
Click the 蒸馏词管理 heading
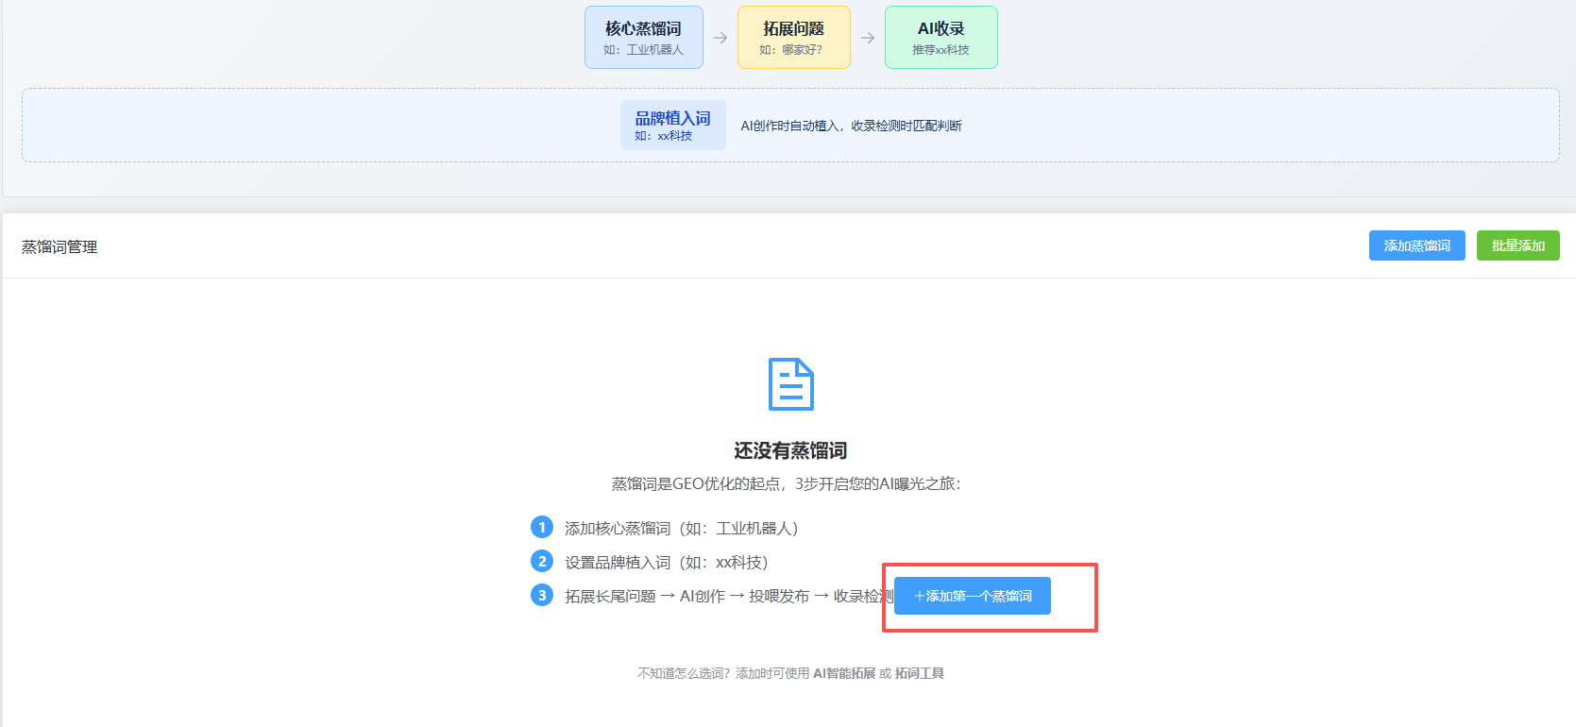point(59,246)
